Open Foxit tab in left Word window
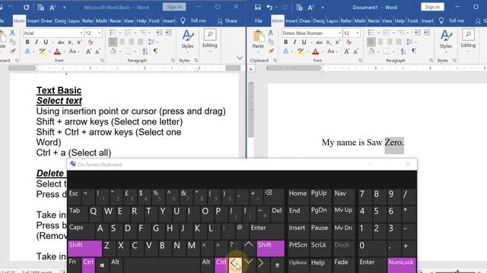 pyautogui.click(x=154, y=21)
